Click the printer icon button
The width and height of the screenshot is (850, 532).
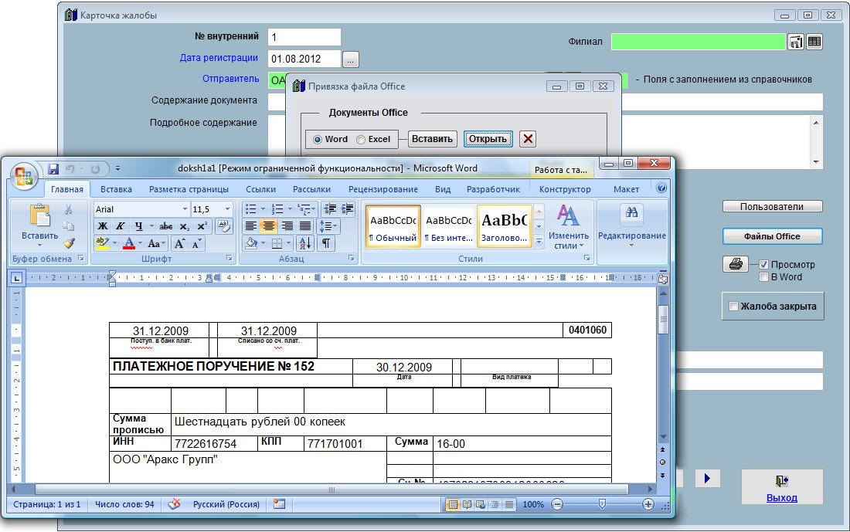click(x=735, y=264)
